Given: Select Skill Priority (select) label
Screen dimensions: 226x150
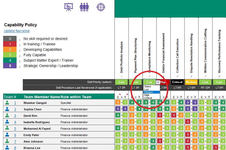Looking at the screenshot, I should [x=100, y=82].
